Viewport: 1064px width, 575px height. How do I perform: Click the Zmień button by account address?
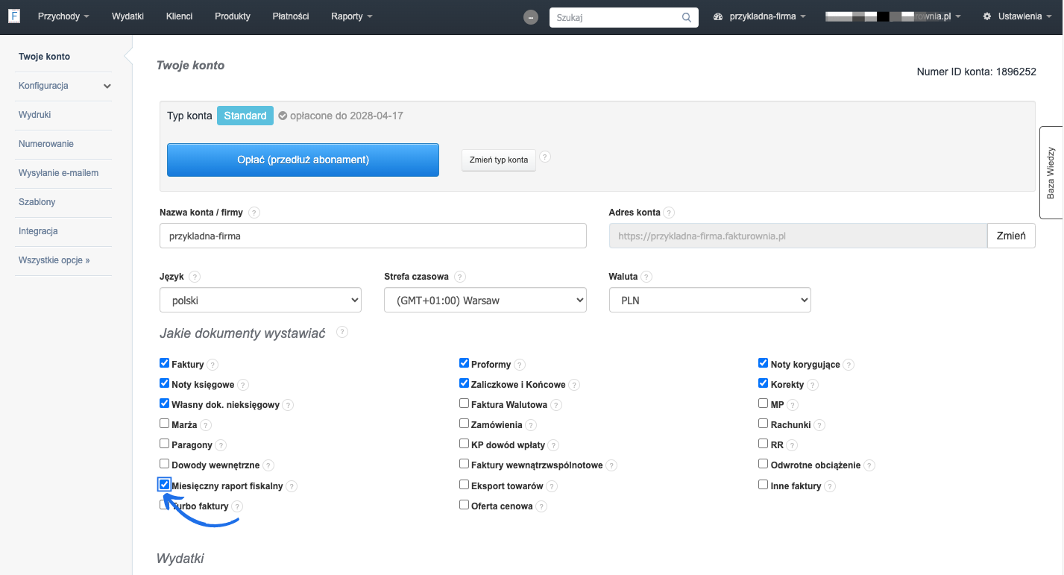[x=1010, y=236]
